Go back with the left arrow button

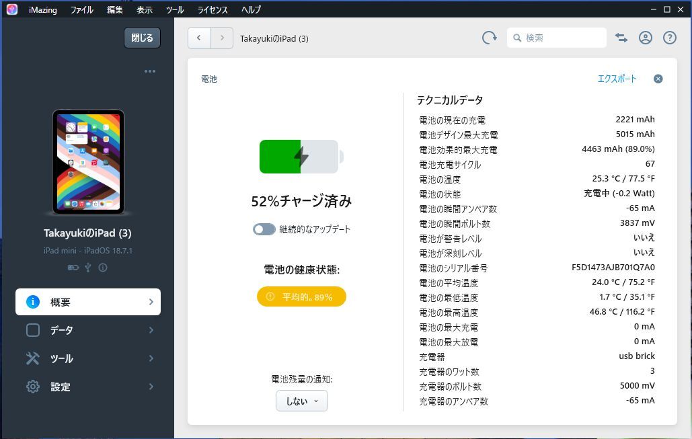(x=199, y=38)
